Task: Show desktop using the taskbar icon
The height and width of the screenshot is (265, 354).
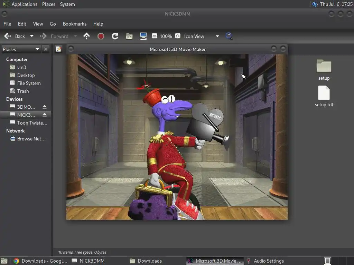Action: tap(4, 261)
